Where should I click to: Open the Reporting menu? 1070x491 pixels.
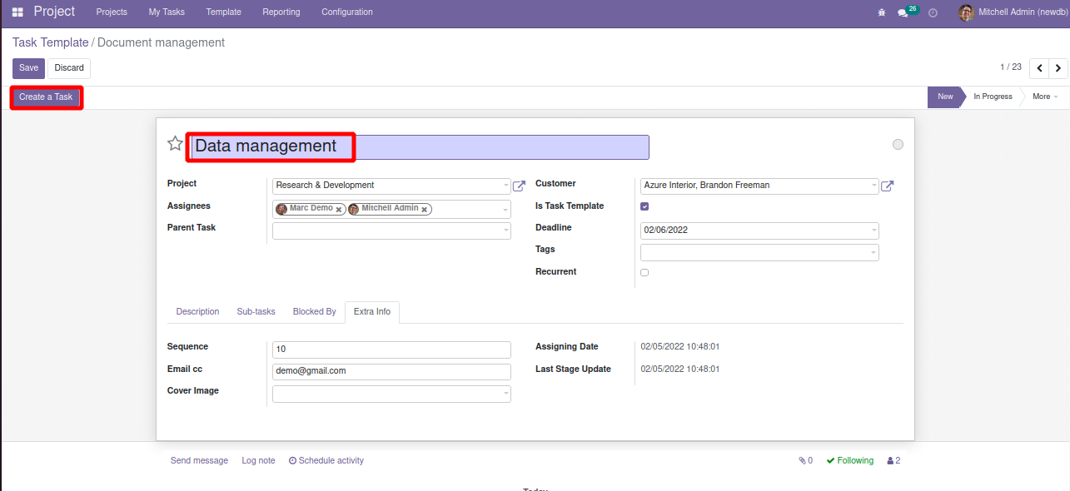(281, 12)
